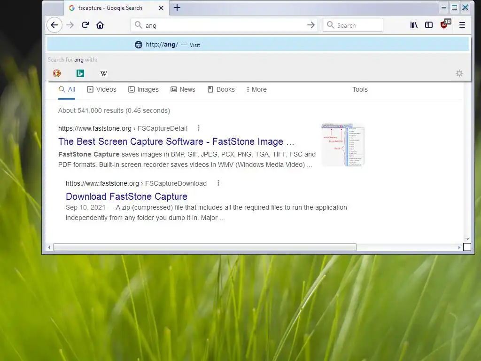The height and width of the screenshot is (361, 481).
Task: Select the fscapture - Google Search tab
Action: pos(116,8)
